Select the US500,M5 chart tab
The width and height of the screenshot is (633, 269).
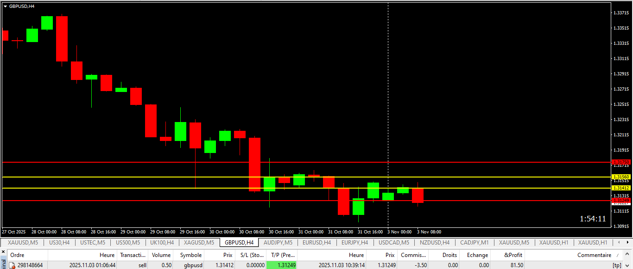pyautogui.click(x=128, y=242)
